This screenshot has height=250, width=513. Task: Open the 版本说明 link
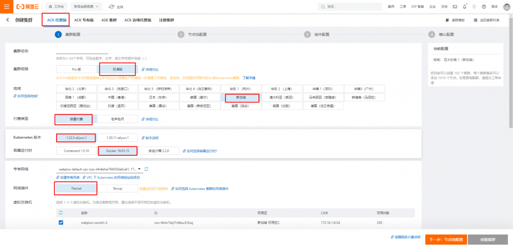pos(150,138)
